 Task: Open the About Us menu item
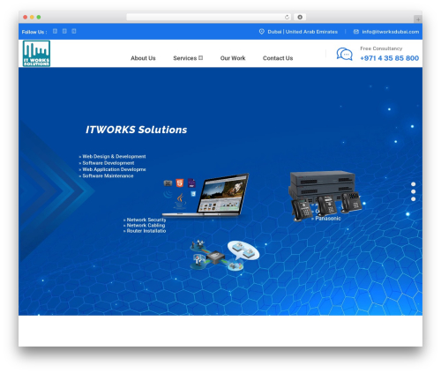tap(143, 58)
